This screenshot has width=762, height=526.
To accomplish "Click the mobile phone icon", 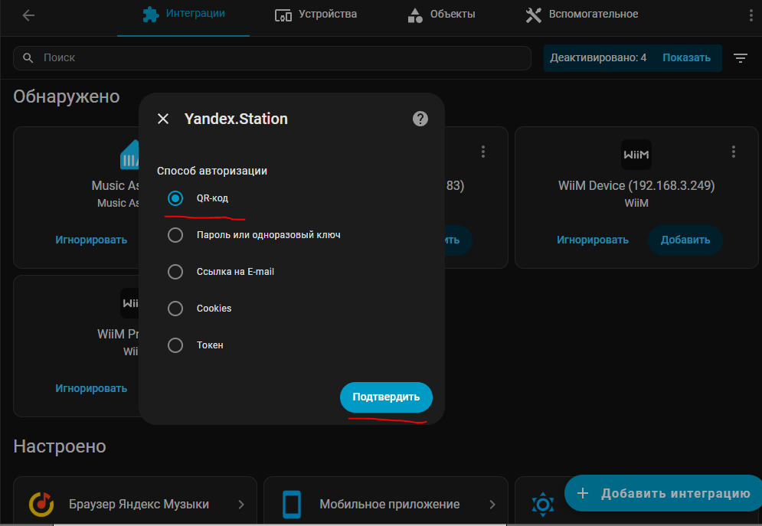I will coord(292,504).
